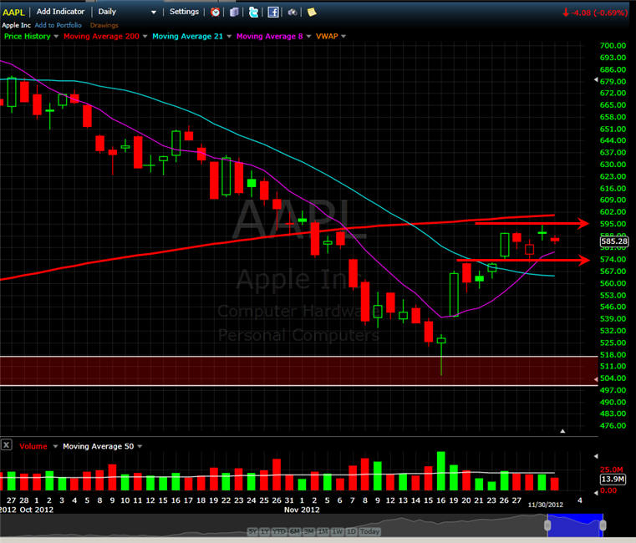Set range to YTD

click(278, 531)
